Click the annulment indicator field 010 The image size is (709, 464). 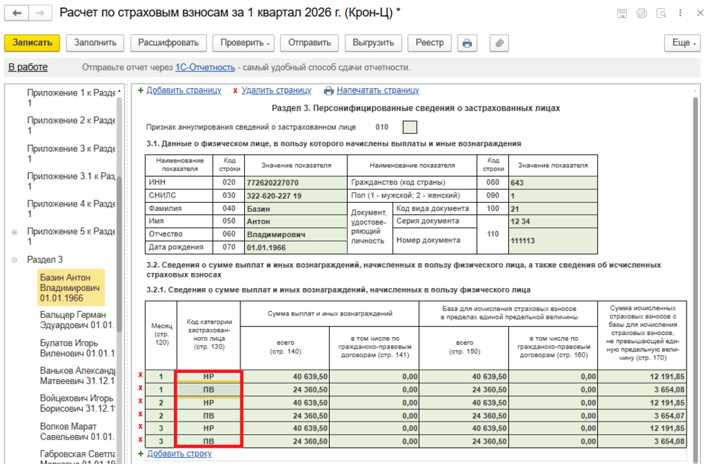(410, 127)
